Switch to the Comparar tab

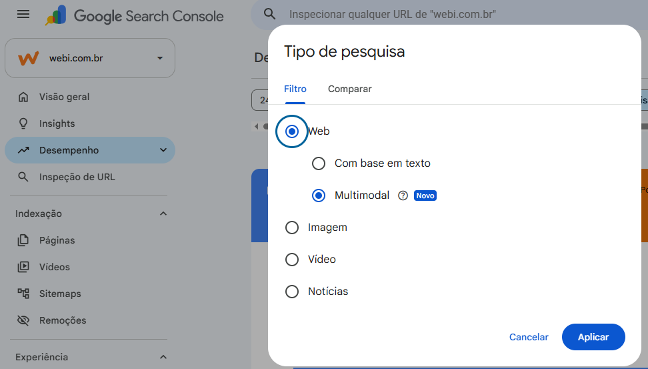coord(349,89)
